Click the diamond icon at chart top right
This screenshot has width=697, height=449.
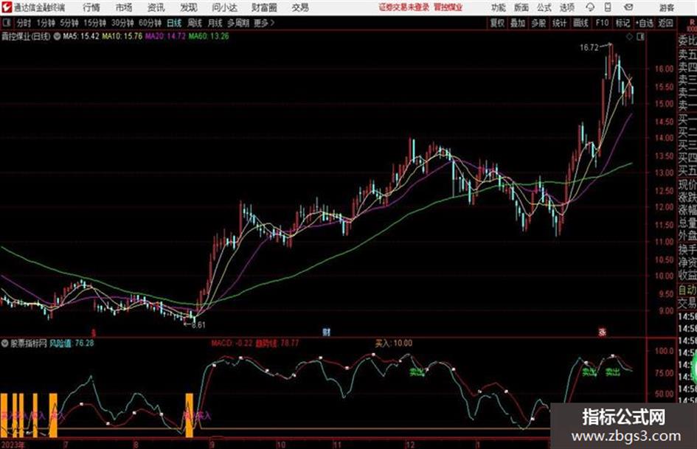coord(629,37)
